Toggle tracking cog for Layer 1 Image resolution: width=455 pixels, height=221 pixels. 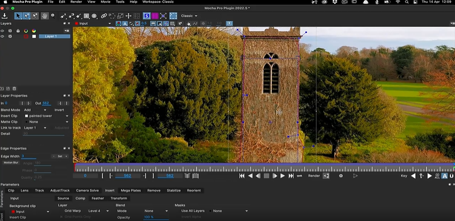click(10, 36)
